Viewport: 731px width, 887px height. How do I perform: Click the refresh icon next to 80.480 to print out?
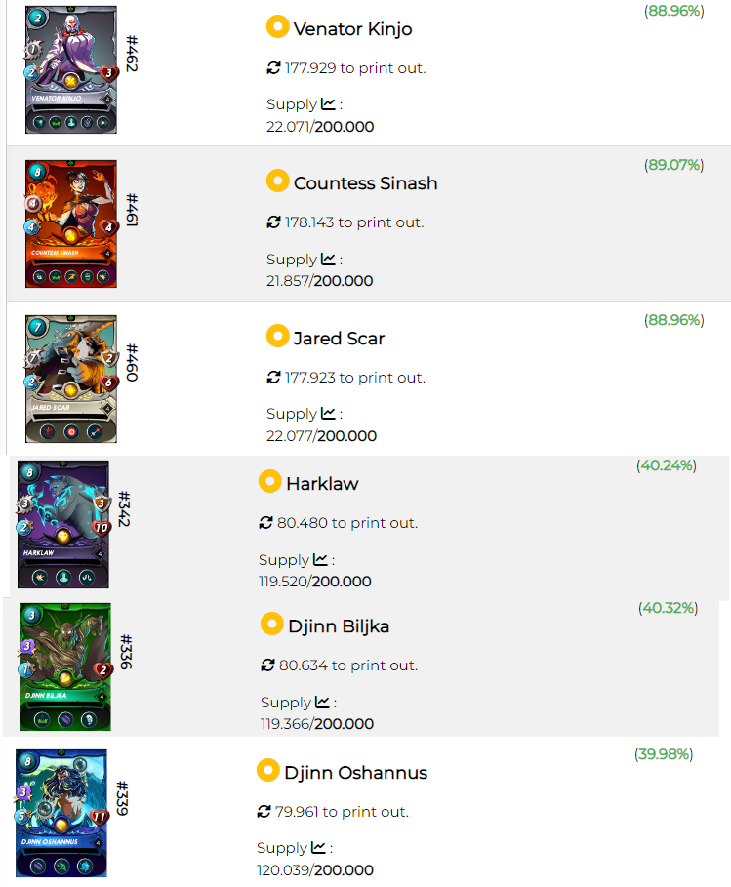265,523
